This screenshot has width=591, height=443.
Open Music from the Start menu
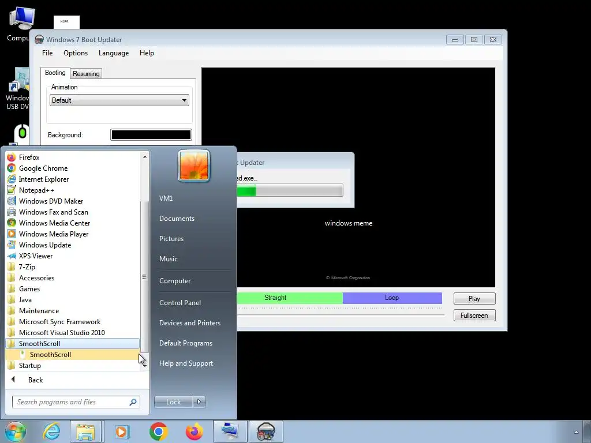[x=168, y=259]
